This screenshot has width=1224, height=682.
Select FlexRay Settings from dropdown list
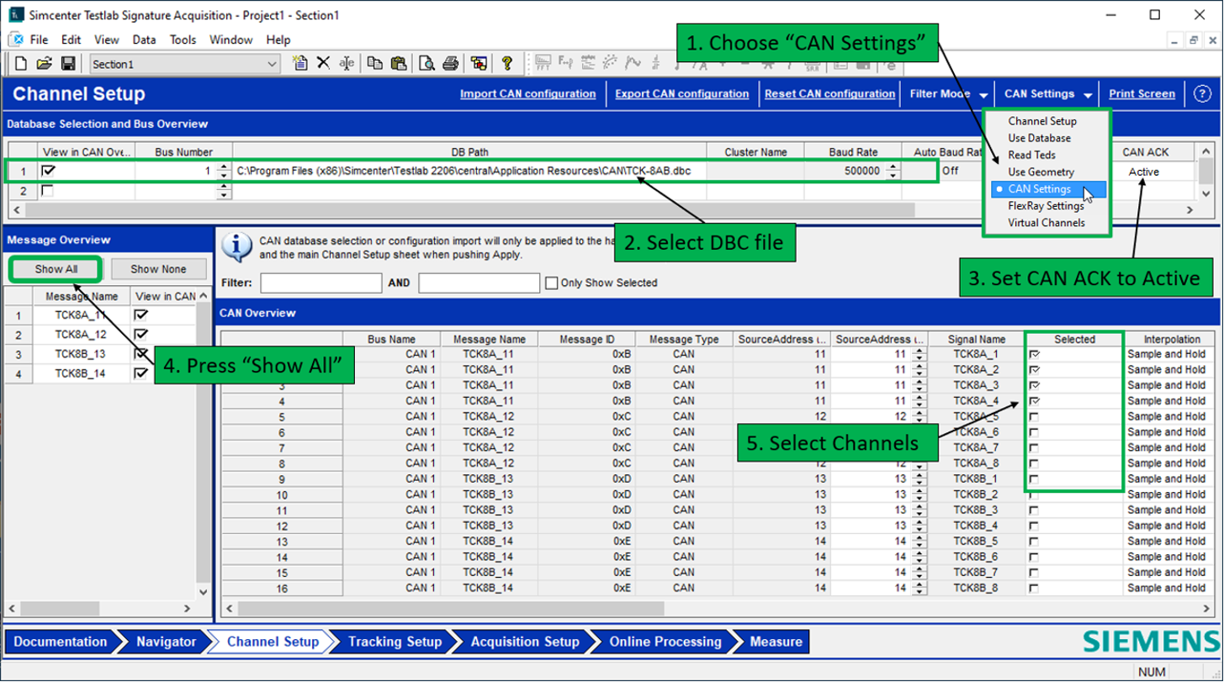coord(1046,206)
